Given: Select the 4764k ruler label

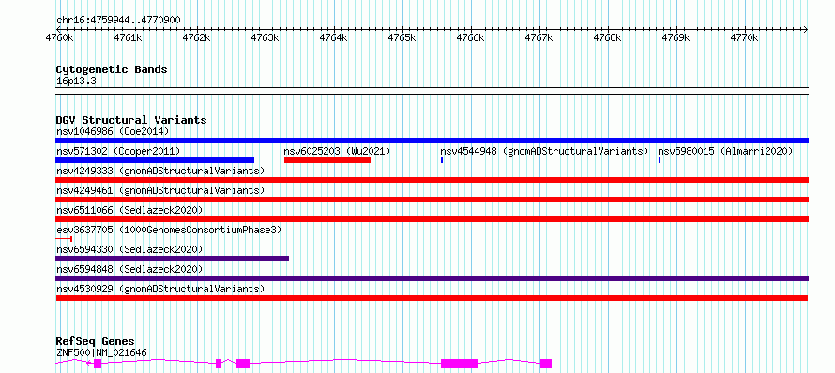Looking at the screenshot, I should 334,37.
